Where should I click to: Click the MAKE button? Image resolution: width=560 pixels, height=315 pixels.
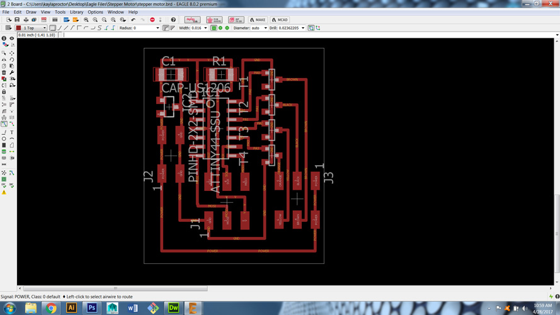click(x=258, y=20)
